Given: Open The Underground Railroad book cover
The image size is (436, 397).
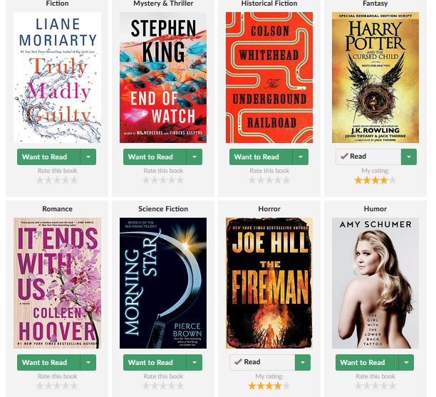Looking at the screenshot, I should (x=269, y=78).
